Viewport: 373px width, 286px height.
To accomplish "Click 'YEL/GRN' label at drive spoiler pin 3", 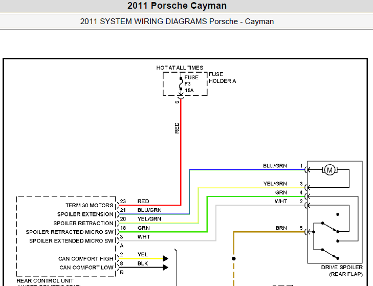I will point(275,184).
